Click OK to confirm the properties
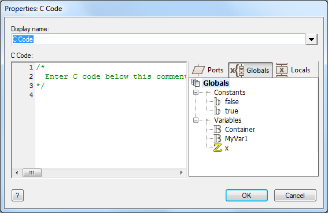Screen dimensions: 328x213 tap(246, 196)
